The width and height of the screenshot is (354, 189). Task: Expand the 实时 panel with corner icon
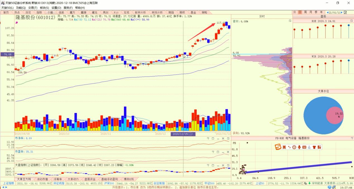(290, 21)
